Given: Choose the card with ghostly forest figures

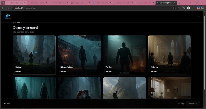Looking at the screenshot, I should pos(35,88).
